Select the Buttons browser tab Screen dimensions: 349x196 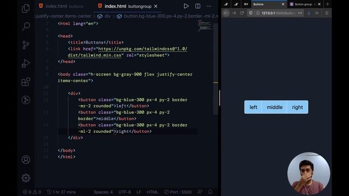click(267, 4)
